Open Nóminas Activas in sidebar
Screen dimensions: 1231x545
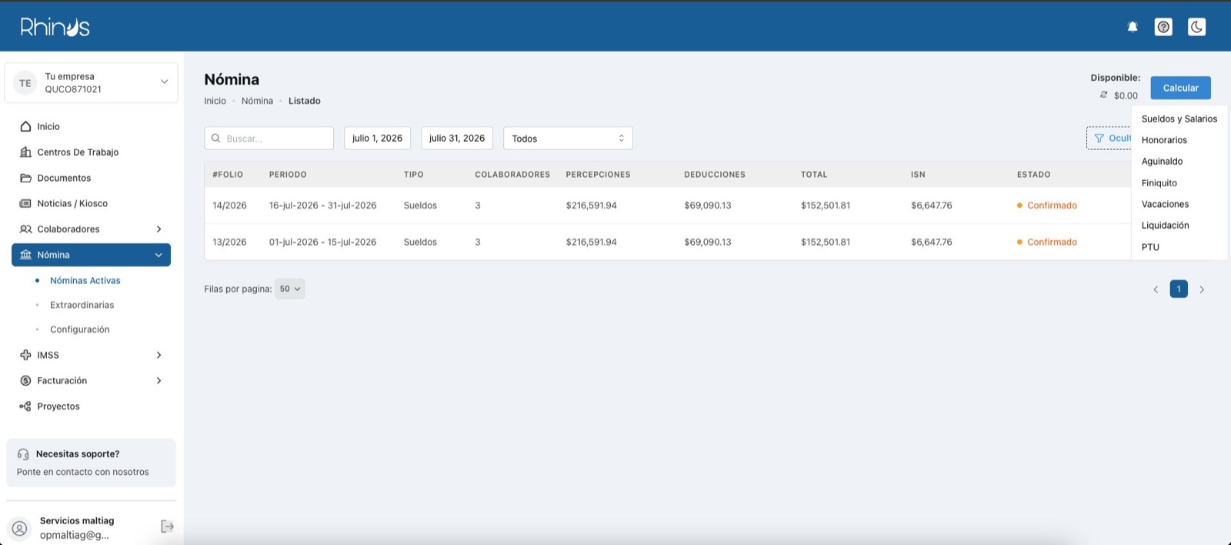[x=85, y=280]
